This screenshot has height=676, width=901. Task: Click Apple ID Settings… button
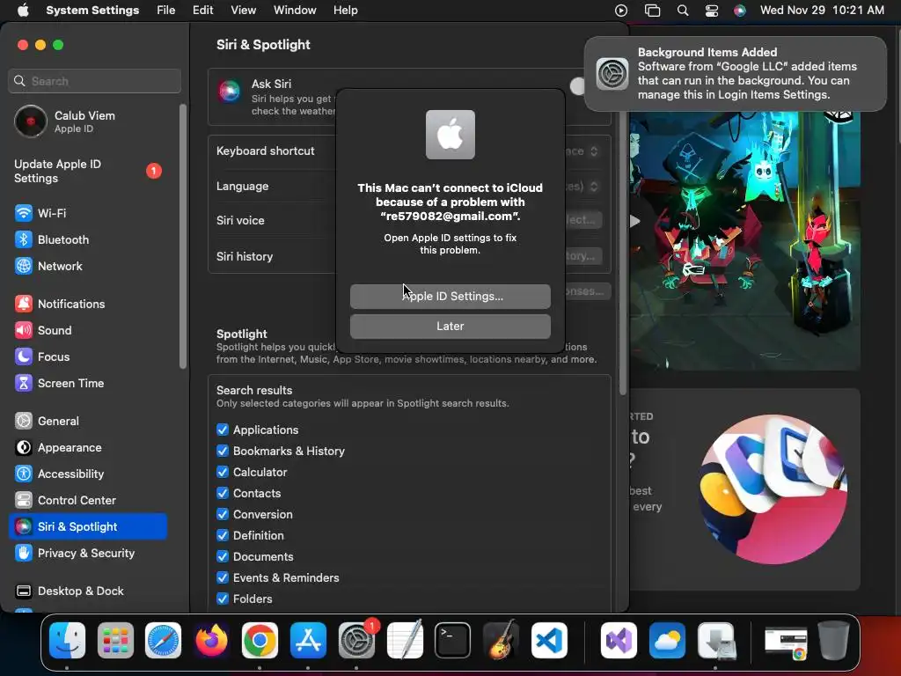[x=450, y=297]
